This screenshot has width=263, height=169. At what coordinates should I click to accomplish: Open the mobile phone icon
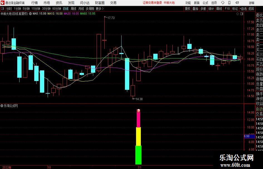[229, 3]
